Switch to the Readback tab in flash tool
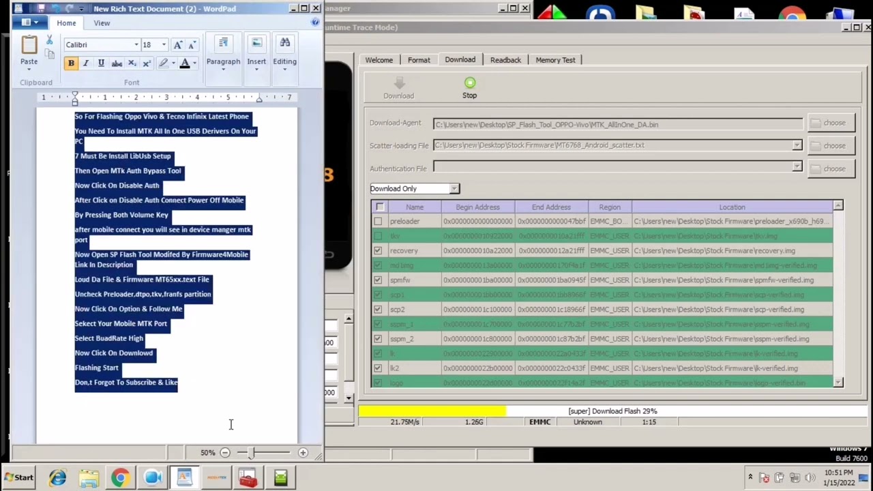 [x=505, y=60]
